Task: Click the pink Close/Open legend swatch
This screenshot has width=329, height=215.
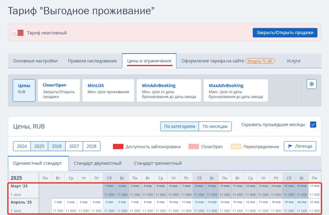Action: pyautogui.click(x=193, y=147)
